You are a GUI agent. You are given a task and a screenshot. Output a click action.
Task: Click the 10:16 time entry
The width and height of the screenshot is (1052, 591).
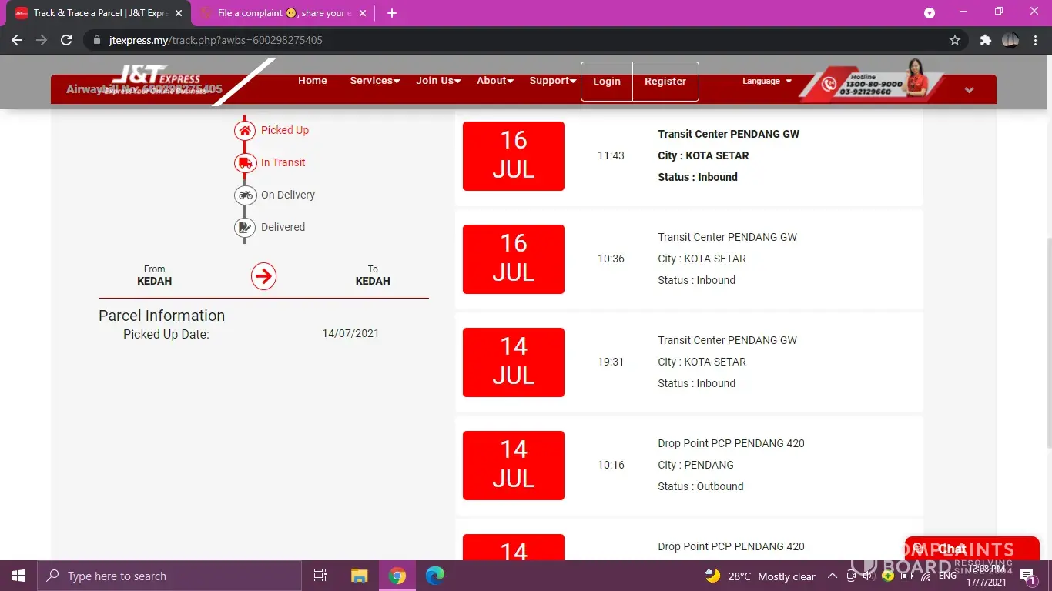pyautogui.click(x=611, y=465)
